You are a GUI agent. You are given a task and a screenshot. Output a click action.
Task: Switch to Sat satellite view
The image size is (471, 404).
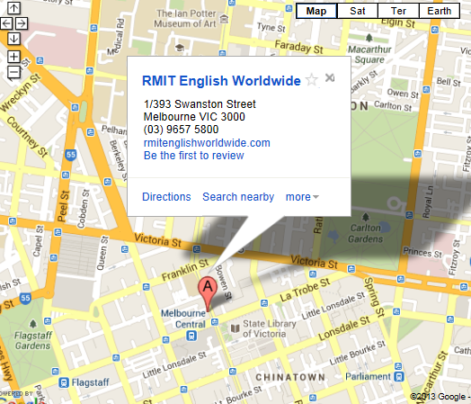[x=358, y=11]
